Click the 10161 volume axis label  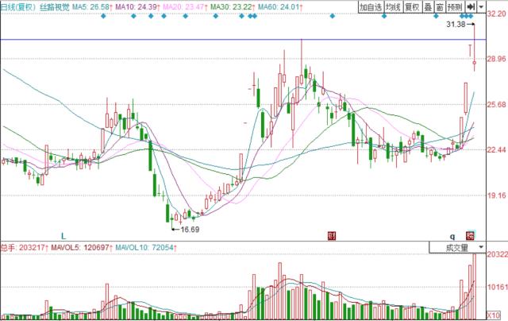pyautogui.click(x=498, y=287)
